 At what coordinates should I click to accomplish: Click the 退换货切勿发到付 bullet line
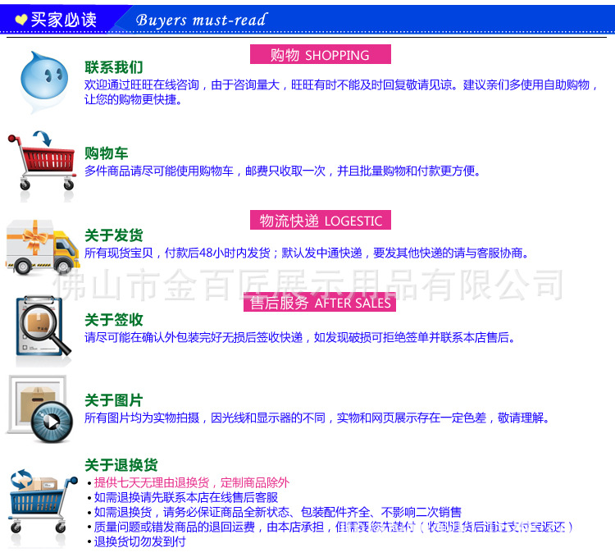click(139, 541)
